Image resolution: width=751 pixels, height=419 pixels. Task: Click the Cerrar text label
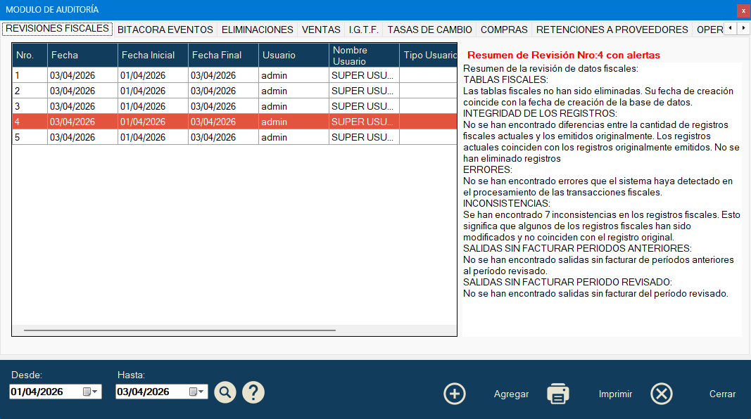pos(722,394)
